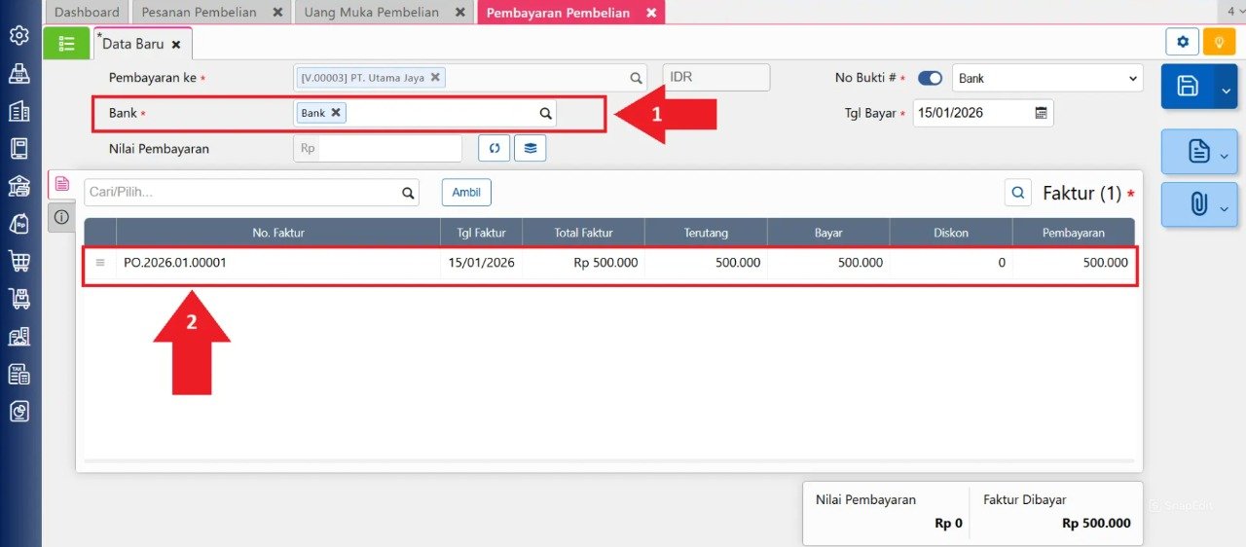The image size is (1246, 547).
Task: Click the Tgl Faktur column header
Action: click(x=481, y=233)
